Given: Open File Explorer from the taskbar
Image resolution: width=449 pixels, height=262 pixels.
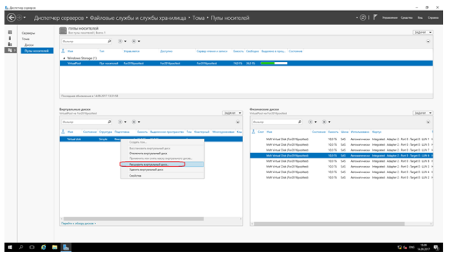Looking at the screenshot, I should [x=55, y=247].
